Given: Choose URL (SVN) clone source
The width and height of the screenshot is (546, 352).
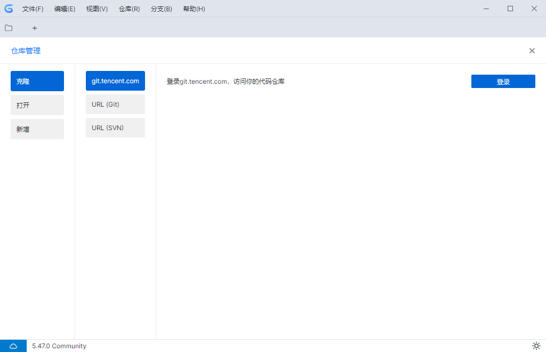Looking at the screenshot, I should point(115,128).
